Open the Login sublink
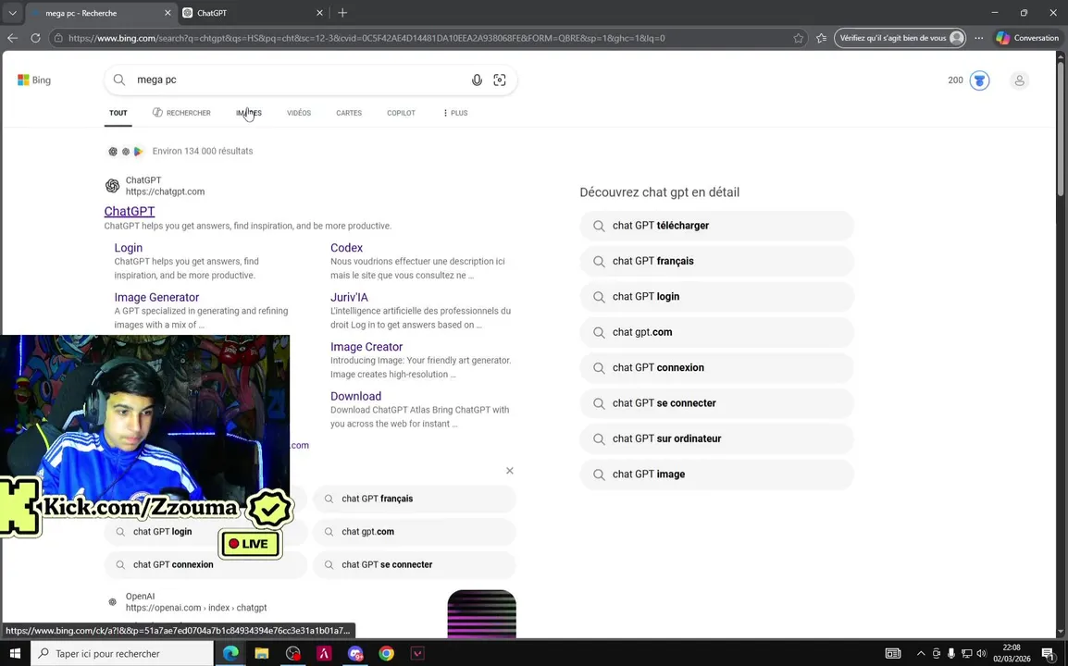This screenshot has height=666, width=1068. [x=128, y=248]
